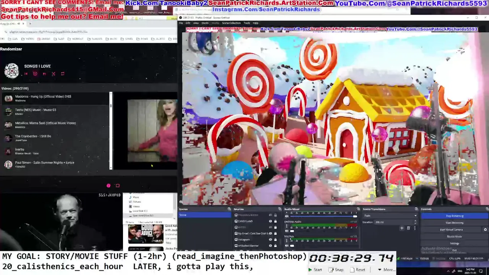
Task: Open the METERS bookmarks folder
Action: pos(28,39)
